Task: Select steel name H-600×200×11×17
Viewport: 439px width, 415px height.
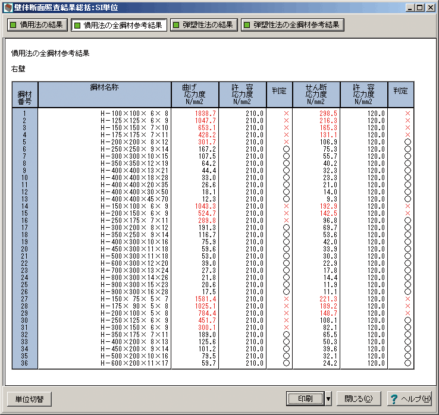Action: pos(134,363)
